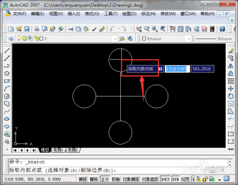Open the QuickCalc calculator icon

(212, 29)
